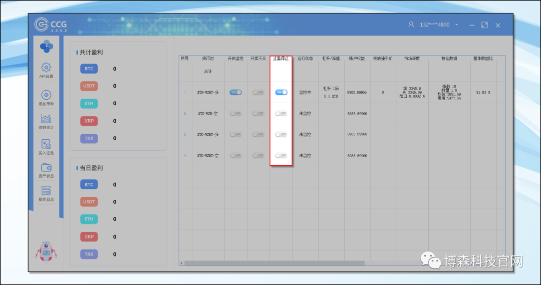Click row 1 position data cell
Viewport: 541px width, 285px height.
pos(449,93)
